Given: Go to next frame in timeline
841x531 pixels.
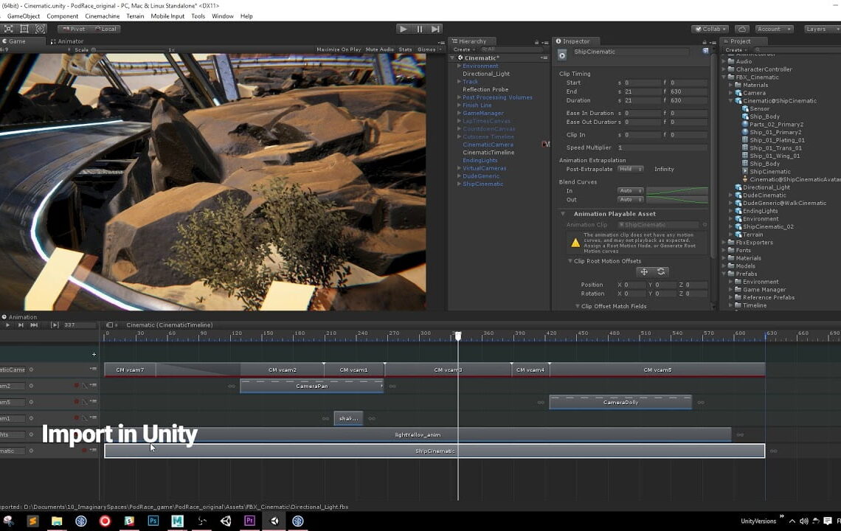Looking at the screenshot, I should (21, 325).
